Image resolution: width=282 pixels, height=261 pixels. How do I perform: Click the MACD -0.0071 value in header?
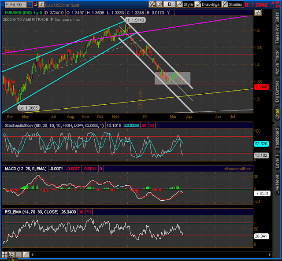pyautogui.click(x=56, y=169)
